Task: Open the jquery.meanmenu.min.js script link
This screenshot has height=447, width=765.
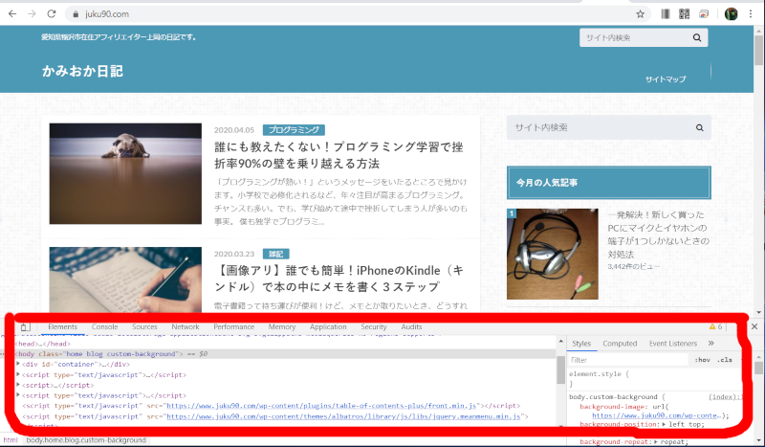Action: pyautogui.click(x=343, y=416)
